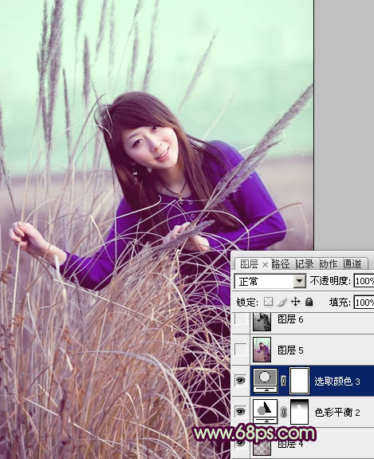Show the 图层 6 layer
The width and height of the screenshot is (374, 459).
(x=240, y=319)
